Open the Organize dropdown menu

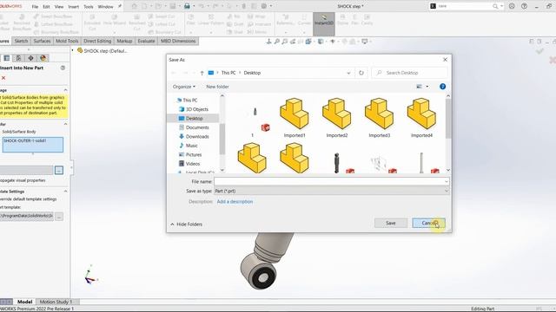coord(183,87)
